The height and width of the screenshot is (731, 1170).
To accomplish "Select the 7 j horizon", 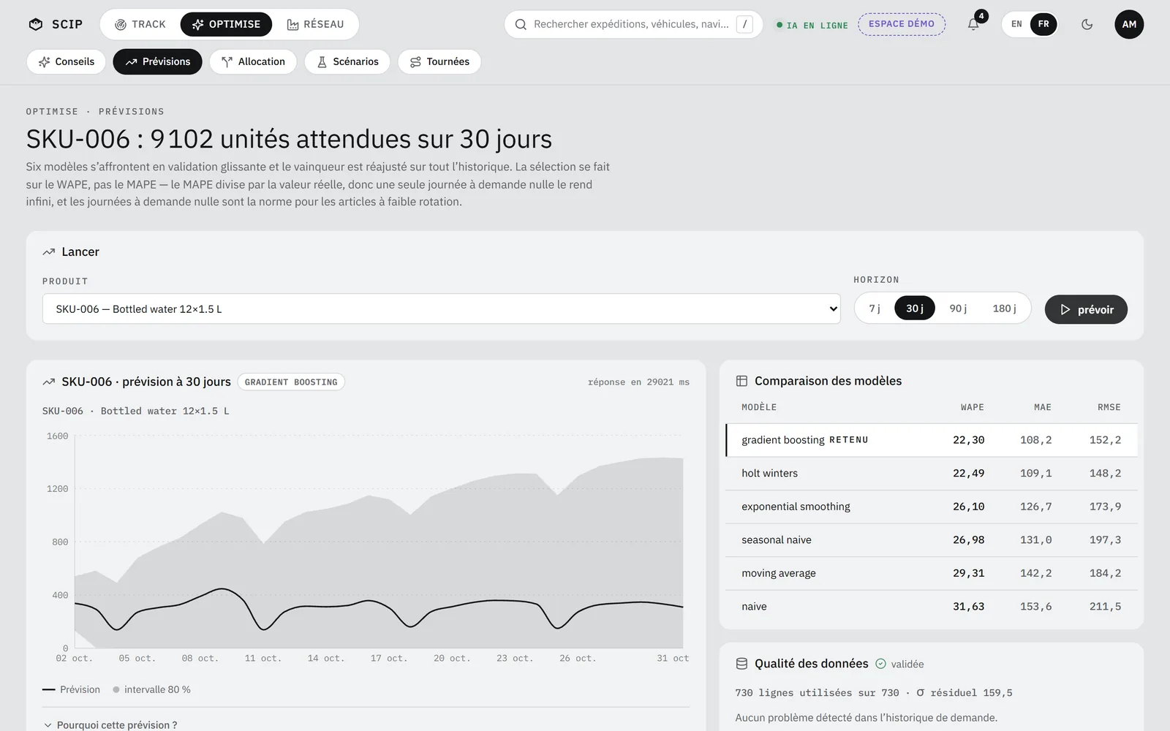I will (x=875, y=308).
